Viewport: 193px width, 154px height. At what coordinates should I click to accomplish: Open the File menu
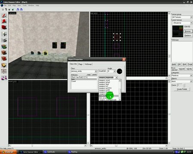(5, 6)
